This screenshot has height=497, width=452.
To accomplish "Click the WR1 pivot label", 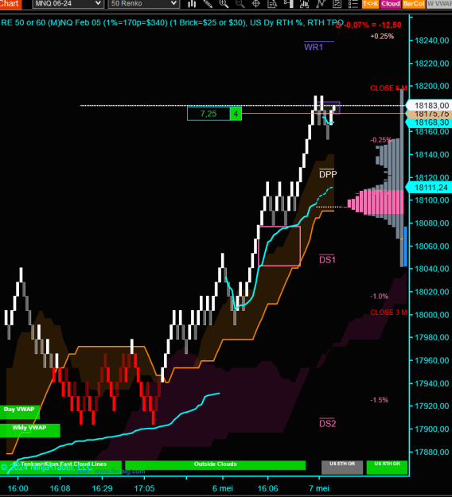I will coord(314,47).
